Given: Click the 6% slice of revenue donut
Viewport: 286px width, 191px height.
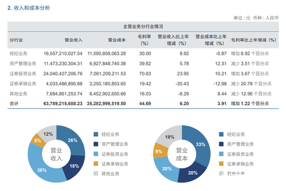Looking at the screenshot, I should [37, 140].
